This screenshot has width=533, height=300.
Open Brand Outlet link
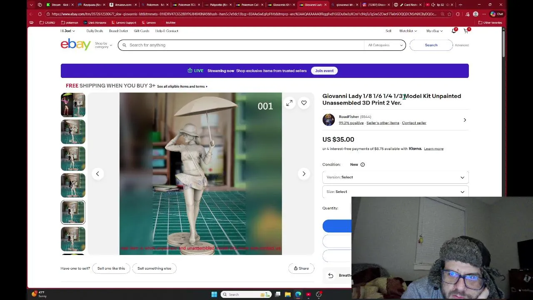pyautogui.click(x=119, y=31)
